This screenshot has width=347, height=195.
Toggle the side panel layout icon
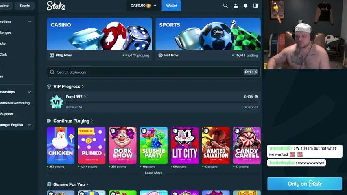pyautogui.click(x=255, y=6)
